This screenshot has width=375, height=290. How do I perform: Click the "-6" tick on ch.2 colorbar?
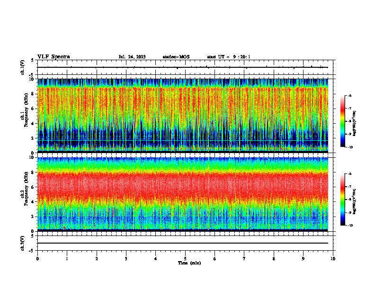point(349,174)
